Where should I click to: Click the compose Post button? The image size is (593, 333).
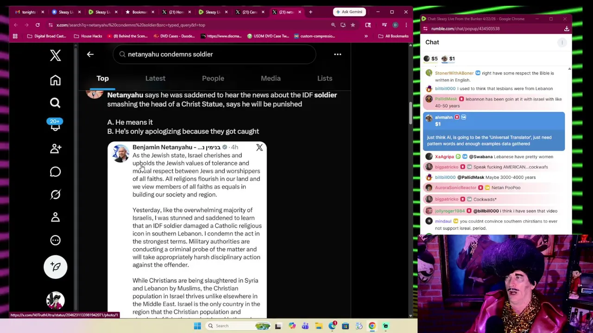coord(56,267)
